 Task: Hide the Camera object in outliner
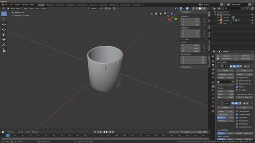252,17
